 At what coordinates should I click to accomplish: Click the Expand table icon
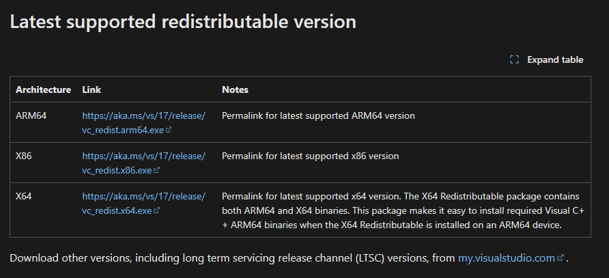pyautogui.click(x=515, y=60)
